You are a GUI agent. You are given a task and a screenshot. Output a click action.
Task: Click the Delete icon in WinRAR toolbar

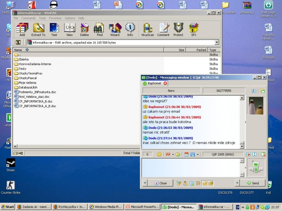tap(85, 30)
